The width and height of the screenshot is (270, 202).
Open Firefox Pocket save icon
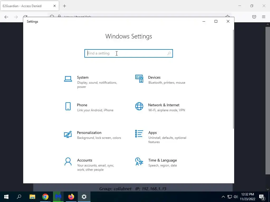254,17
